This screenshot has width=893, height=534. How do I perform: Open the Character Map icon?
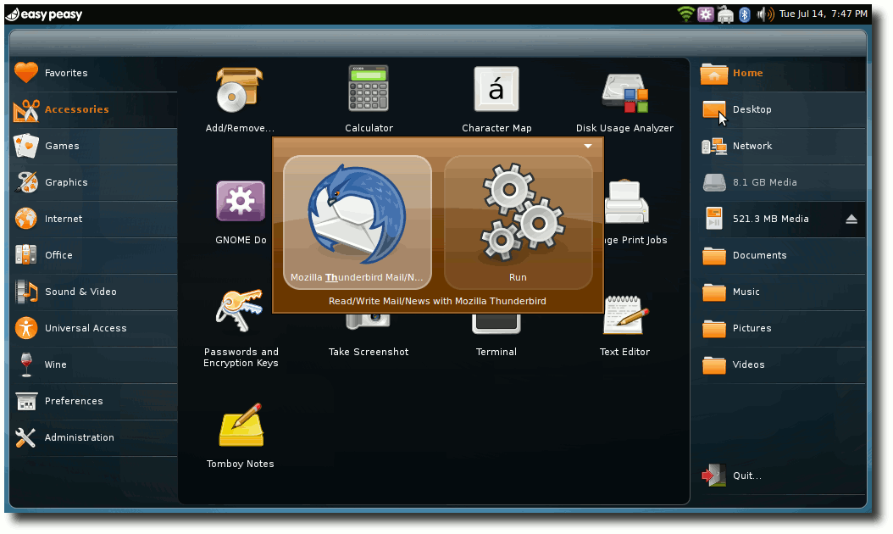[x=496, y=89]
